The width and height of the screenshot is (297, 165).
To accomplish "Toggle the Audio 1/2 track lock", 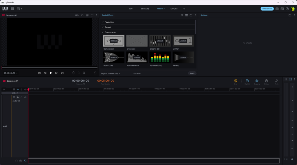I will [21, 97].
